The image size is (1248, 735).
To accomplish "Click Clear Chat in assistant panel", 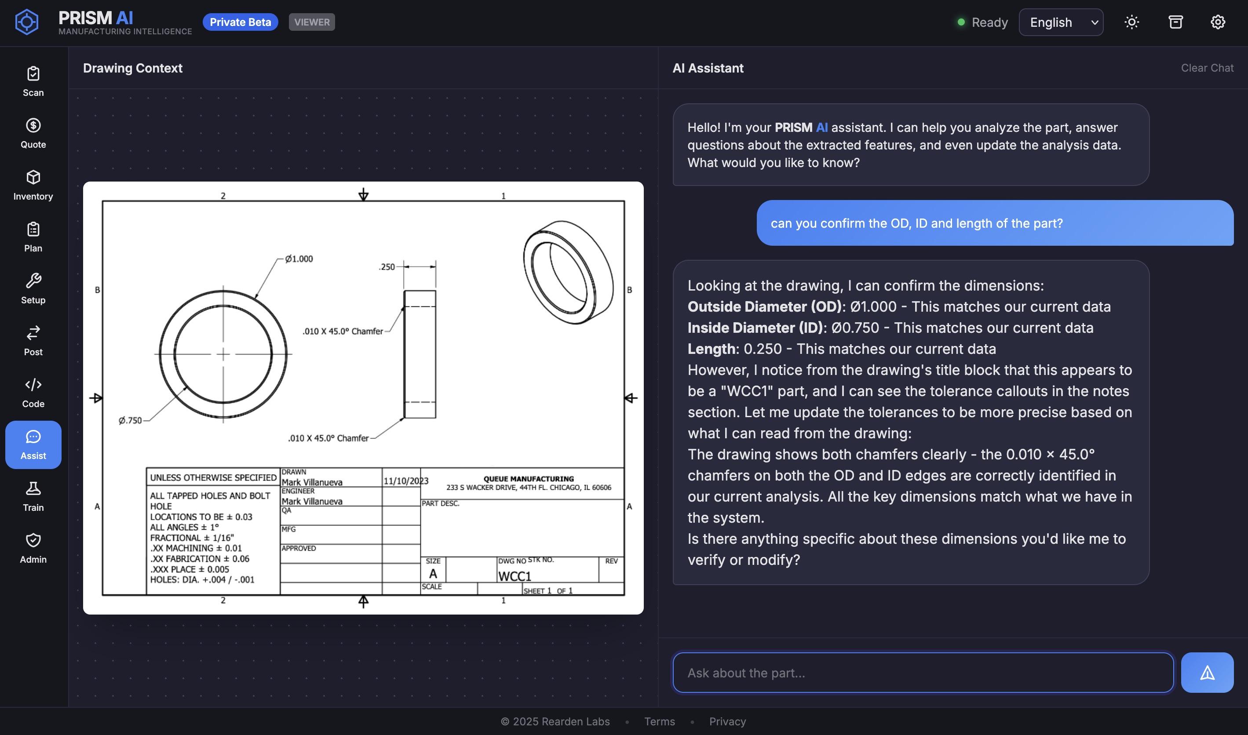I will coord(1207,68).
